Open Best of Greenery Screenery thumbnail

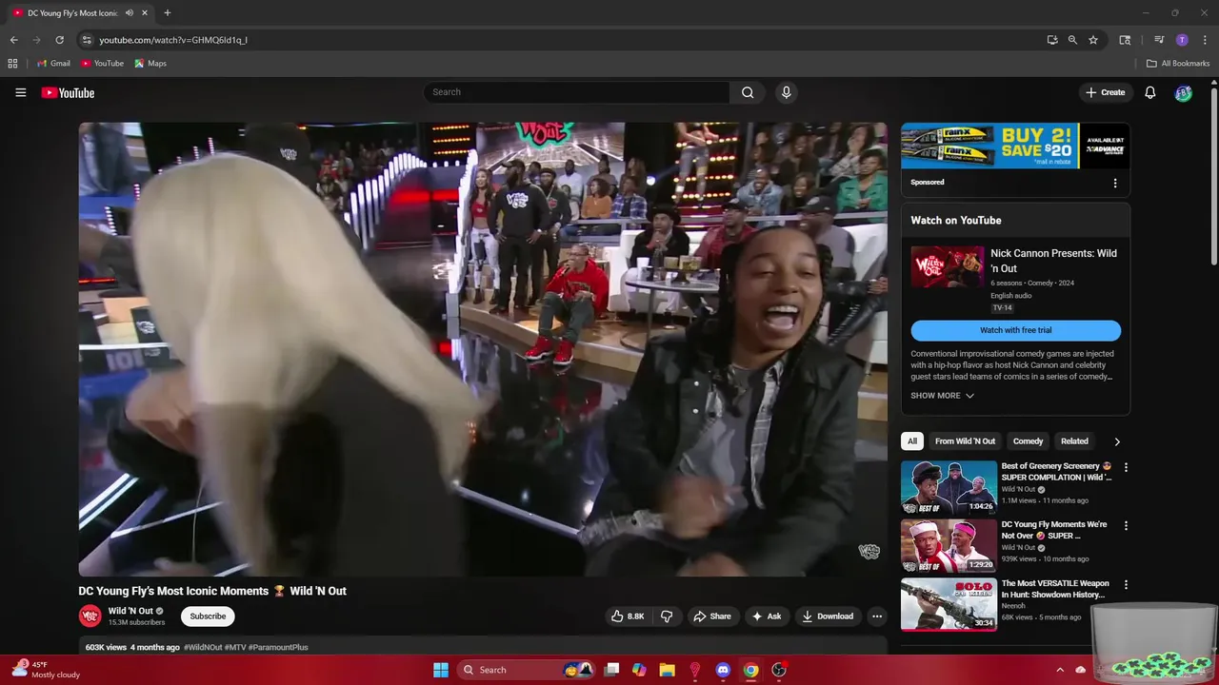click(x=949, y=487)
